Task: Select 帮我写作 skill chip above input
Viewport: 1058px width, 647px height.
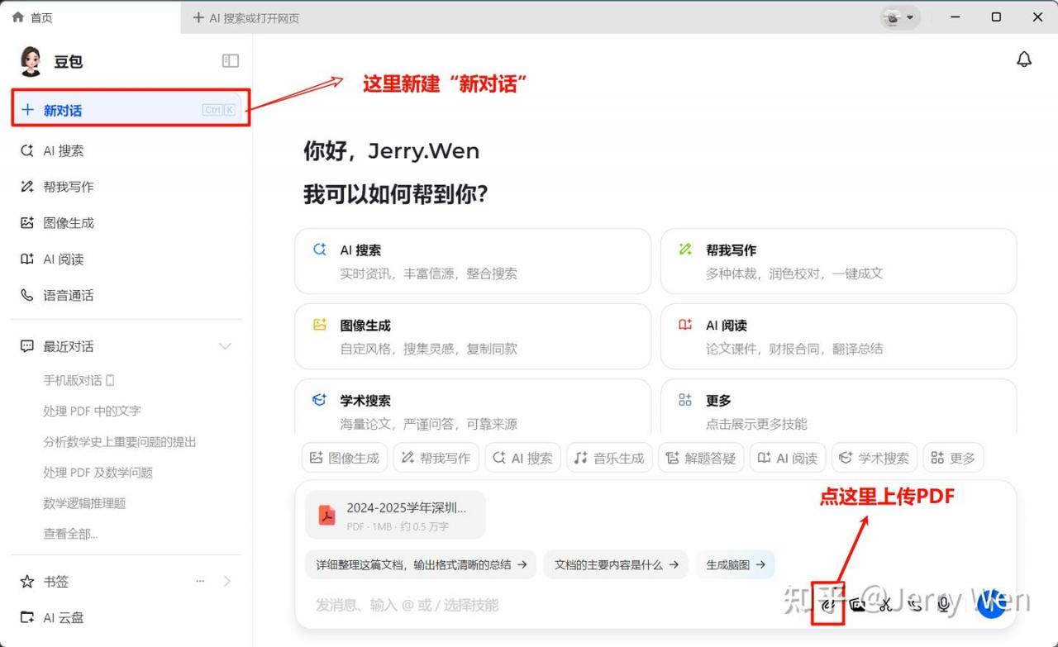Action: pos(436,458)
